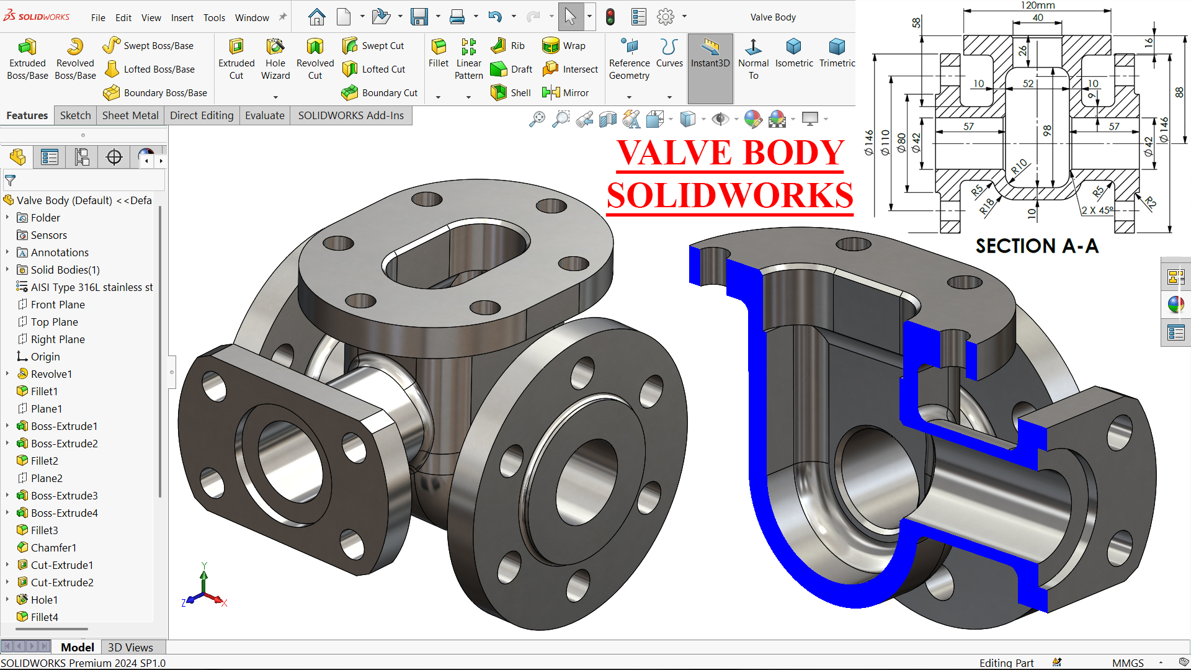Choose the Shell feature tool
The image size is (1191, 670).
[x=511, y=92]
